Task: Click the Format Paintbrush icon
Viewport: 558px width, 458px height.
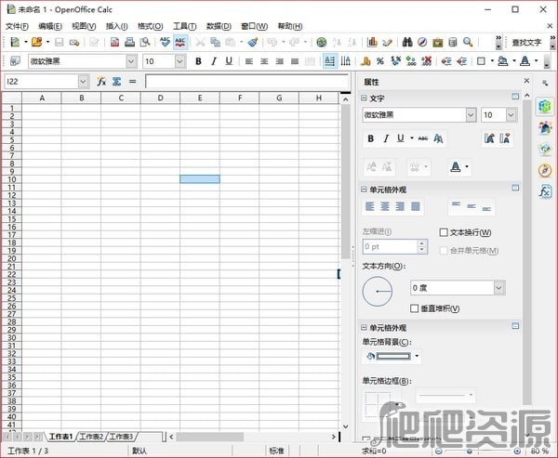Action: (x=253, y=42)
